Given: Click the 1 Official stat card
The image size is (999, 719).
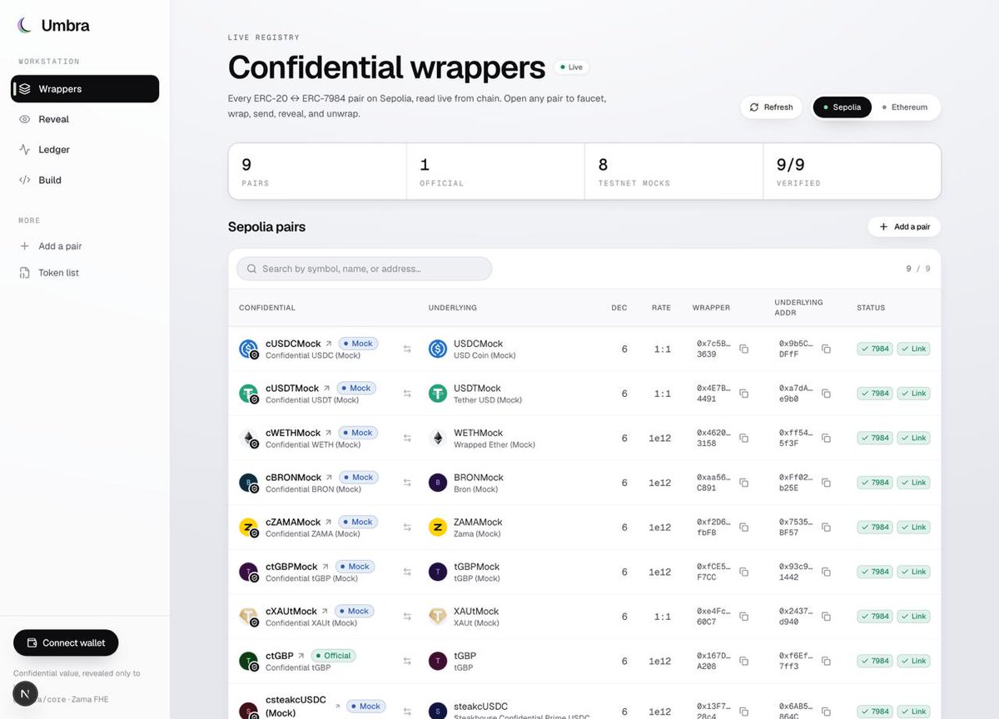Looking at the screenshot, I should point(496,171).
